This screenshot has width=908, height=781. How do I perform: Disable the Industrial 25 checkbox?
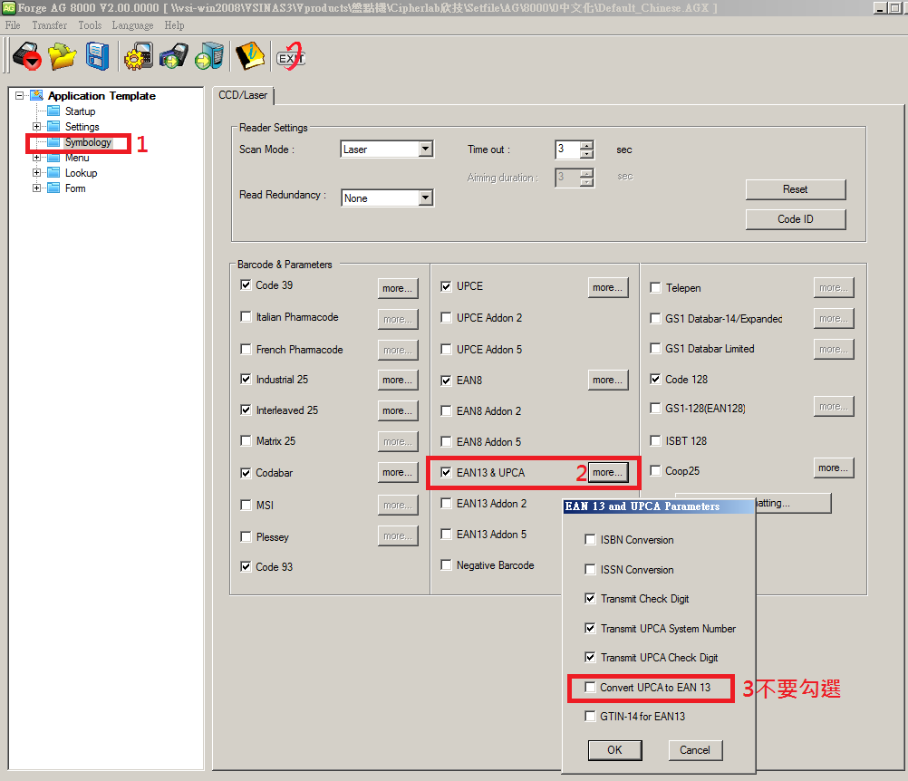pos(246,380)
